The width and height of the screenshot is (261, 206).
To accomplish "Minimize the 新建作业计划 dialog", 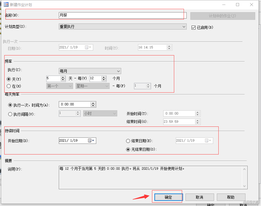I will coord(224,5).
